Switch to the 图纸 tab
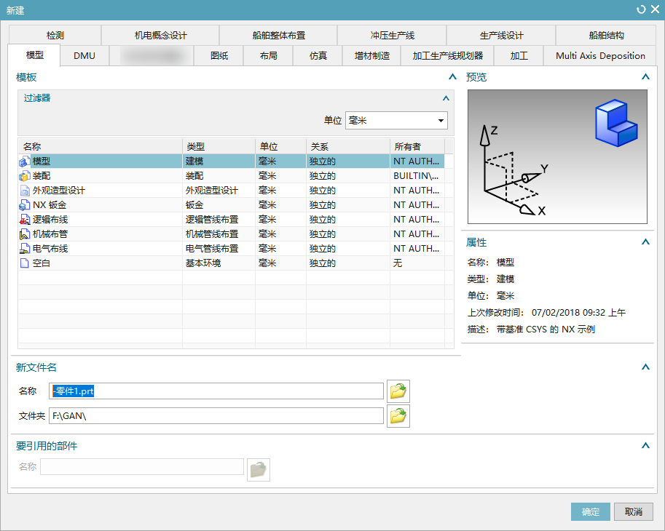Viewport: 665px width, 531px height. 219,56
